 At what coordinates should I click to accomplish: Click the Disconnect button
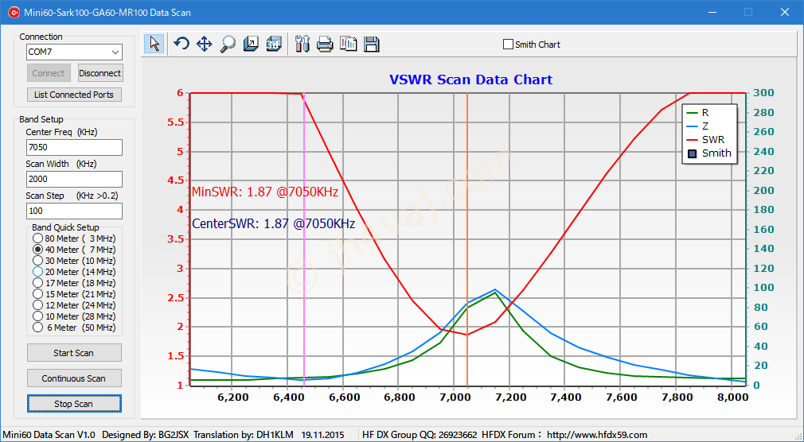point(100,73)
